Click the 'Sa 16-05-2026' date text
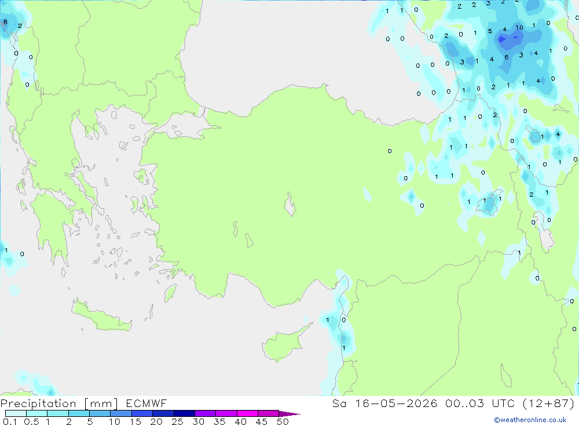 click(x=384, y=403)
